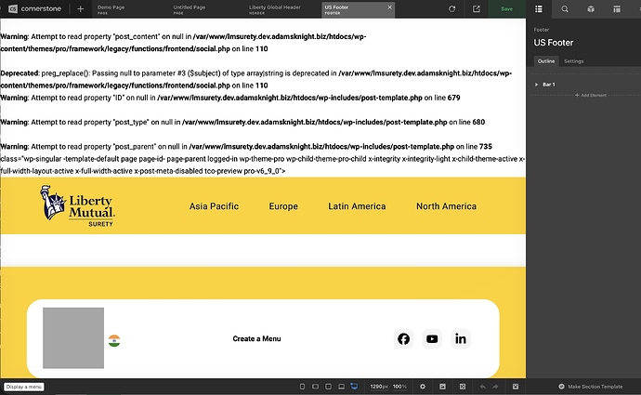Click the save disk icon in bottom bar
This screenshot has width=641, height=395.
pos(442,387)
